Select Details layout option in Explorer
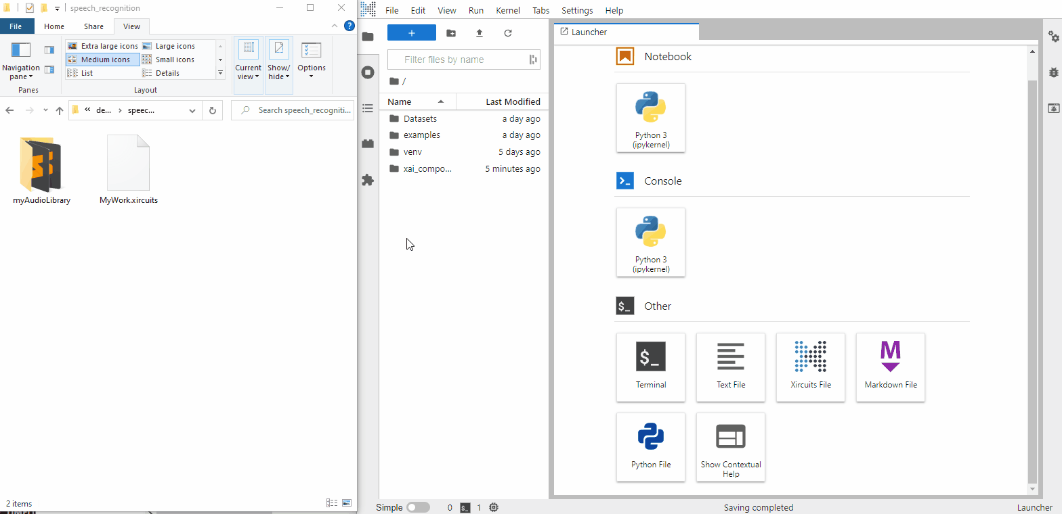This screenshot has height=514, width=1062. [167, 73]
